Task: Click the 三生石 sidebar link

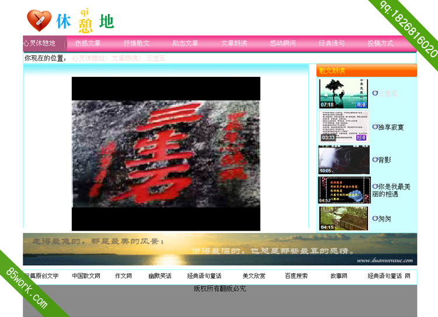Action: pos(387,93)
